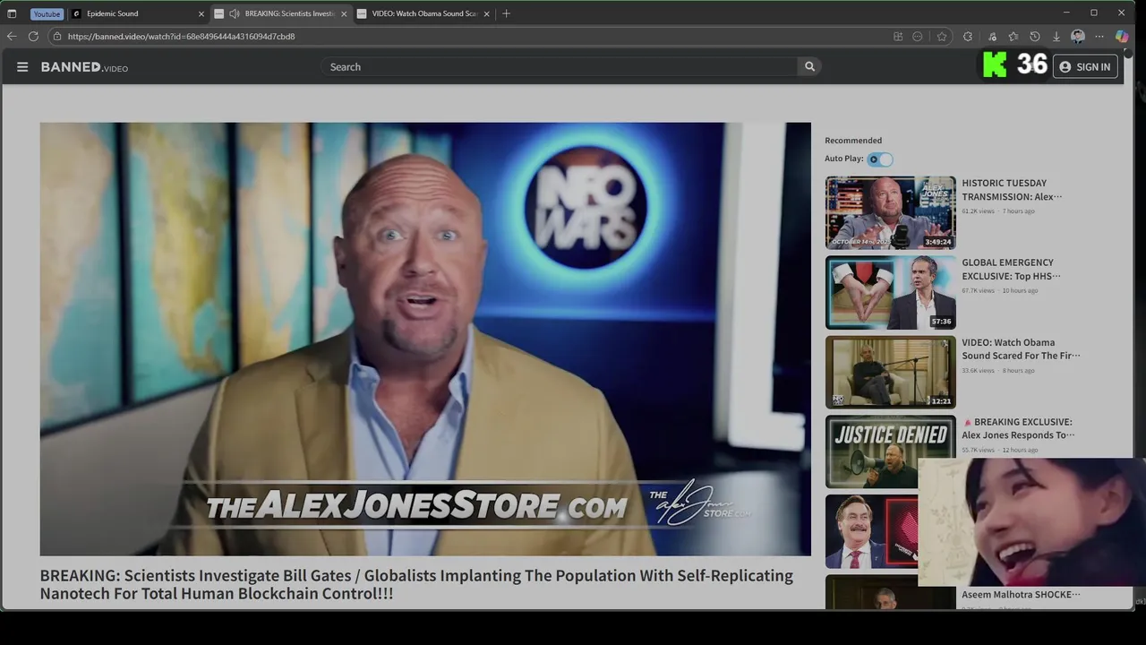Click the split screen icon in address bar
The height and width of the screenshot is (645, 1146).
pos(898,36)
